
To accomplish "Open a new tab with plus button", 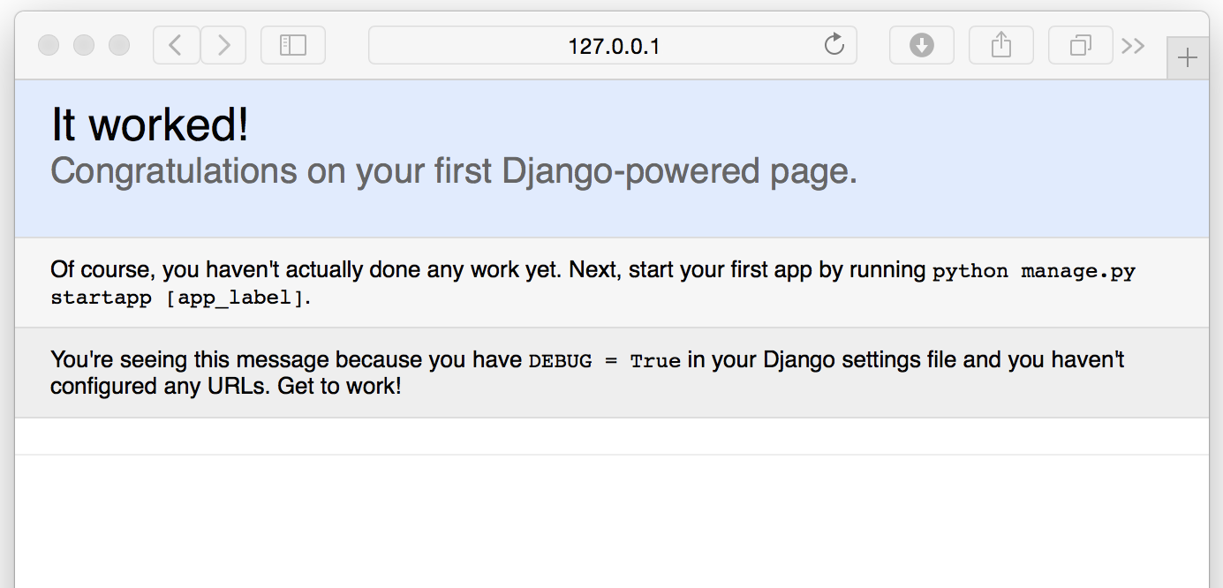I will pos(1188,58).
